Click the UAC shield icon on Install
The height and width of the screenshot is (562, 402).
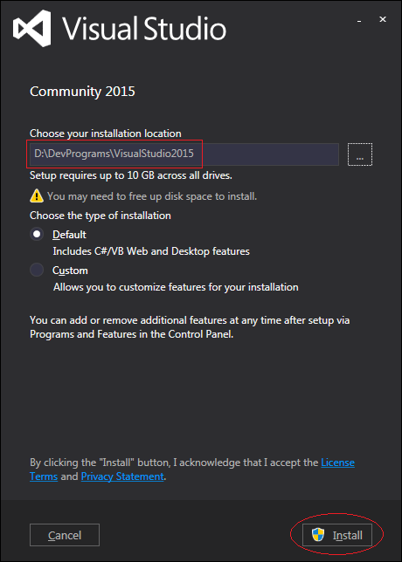(x=318, y=535)
